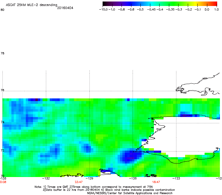This screenshot has width=222, height=195.
Task: Click the latitude label 76
Action: tap(2, 90)
